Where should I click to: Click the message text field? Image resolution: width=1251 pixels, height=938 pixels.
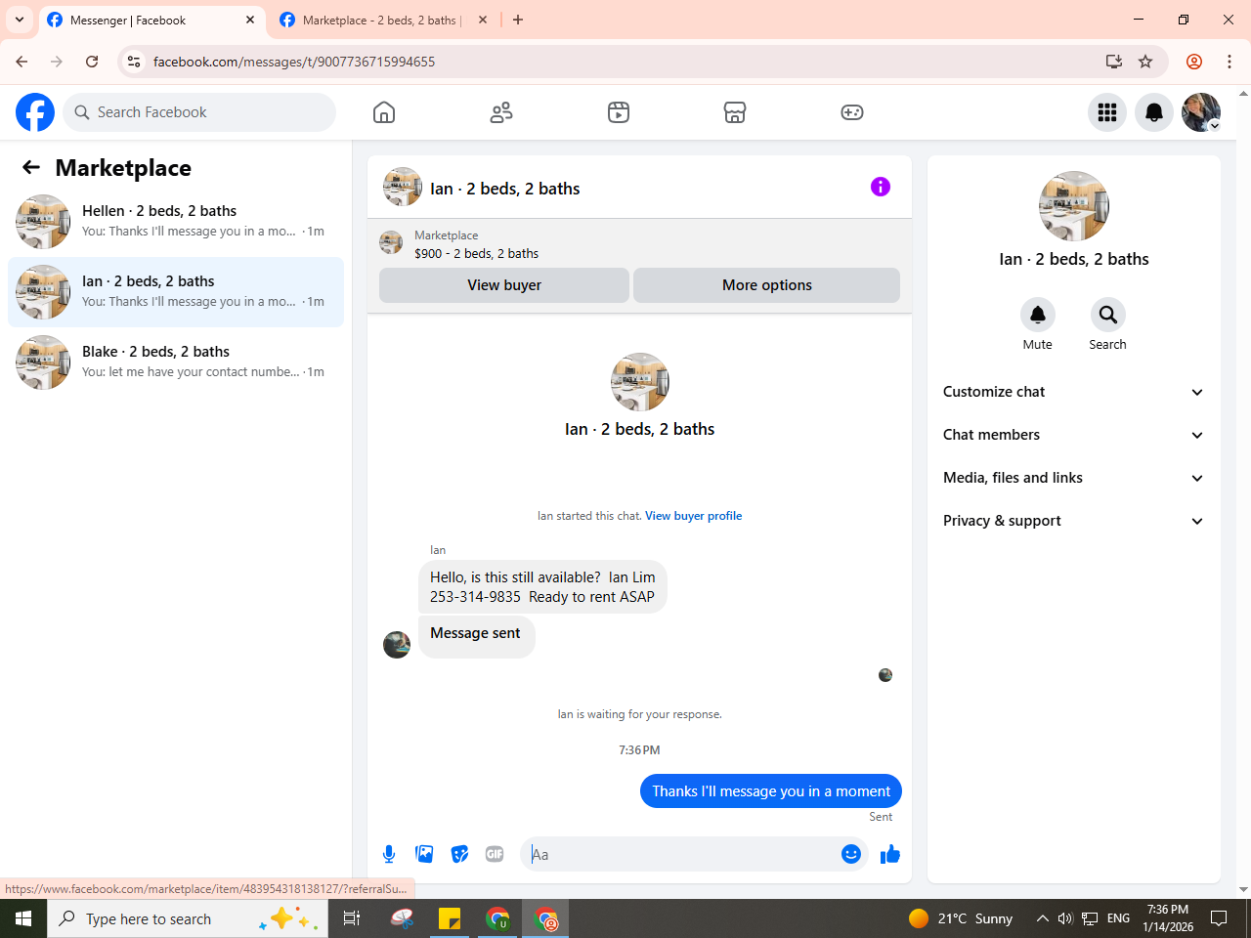click(x=682, y=854)
